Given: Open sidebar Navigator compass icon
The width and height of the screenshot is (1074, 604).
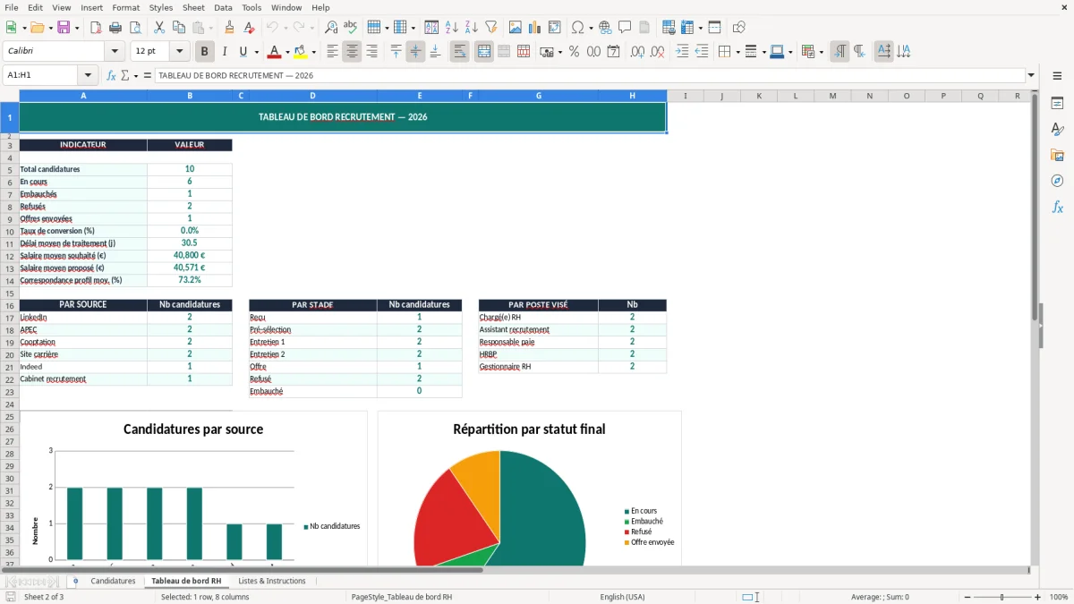Looking at the screenshot, I should [x=1057, y=181].
